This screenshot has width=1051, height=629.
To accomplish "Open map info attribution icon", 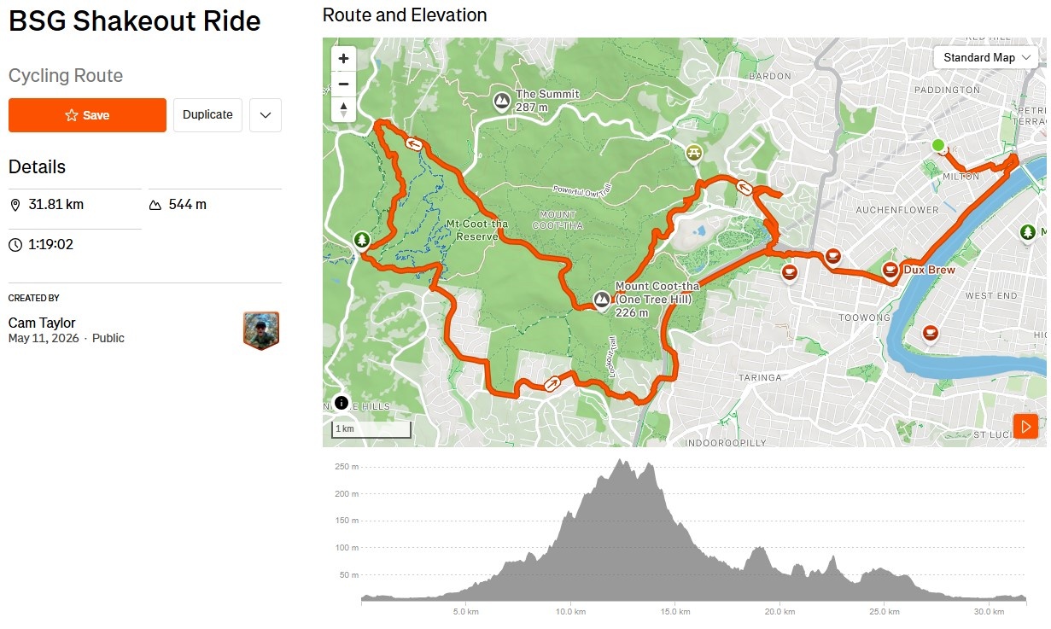I will coord(341,403).
